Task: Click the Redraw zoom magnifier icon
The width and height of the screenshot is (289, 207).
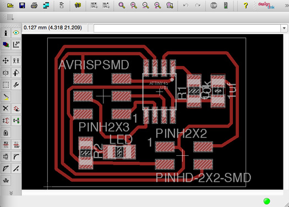Action: pos(157,6)
